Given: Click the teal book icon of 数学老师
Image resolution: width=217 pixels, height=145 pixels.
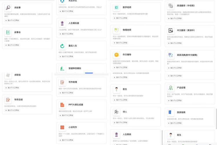Looking at the screenshot, I should click(x=117, y=7).
